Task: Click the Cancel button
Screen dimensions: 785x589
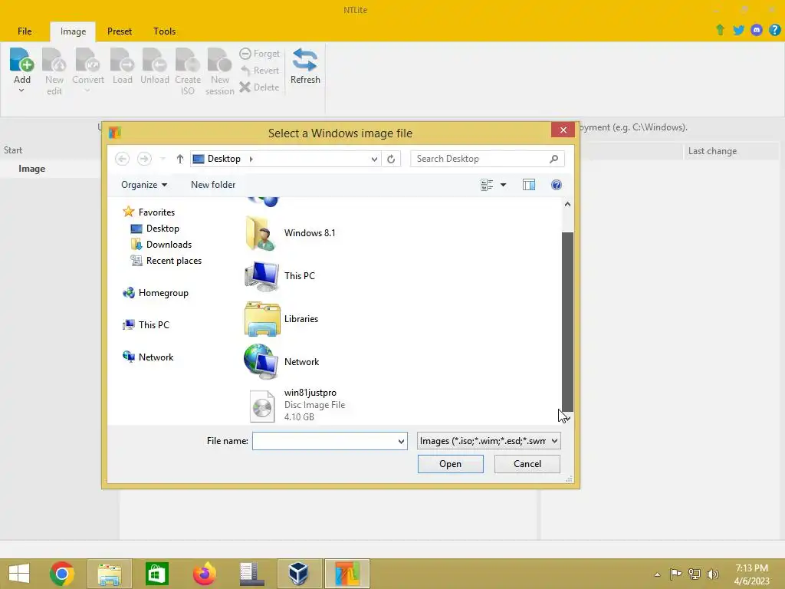Action: [527, 464]
